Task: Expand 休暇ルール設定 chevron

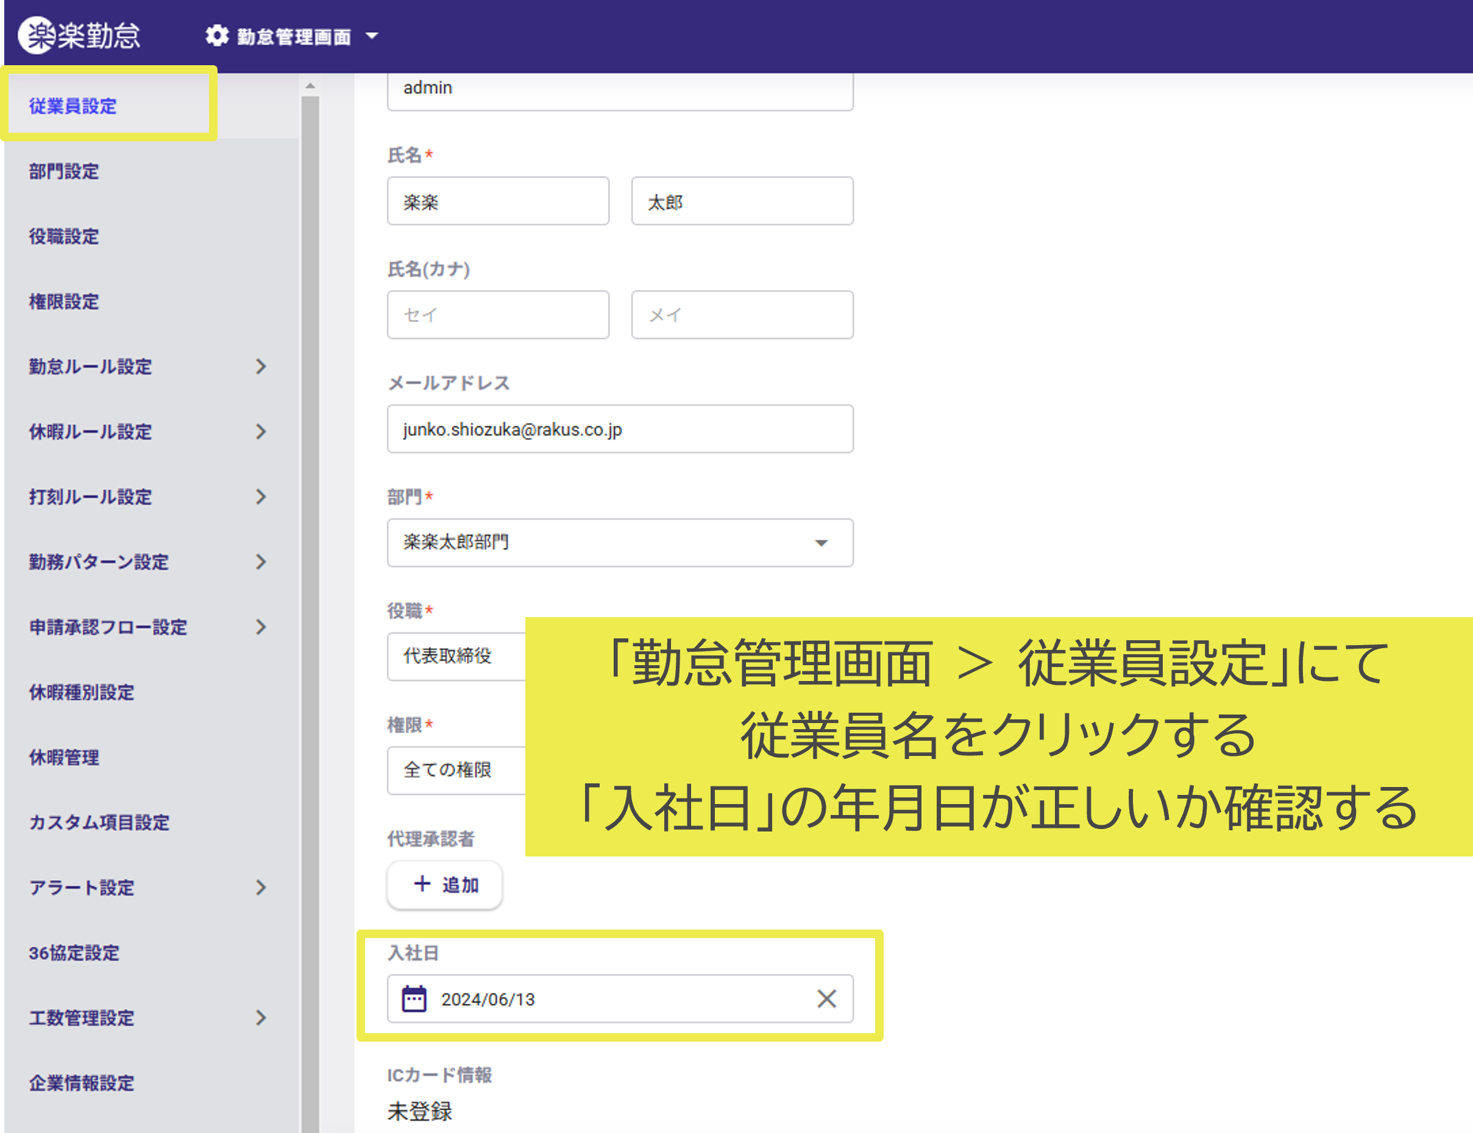Action: coord(261,431)
